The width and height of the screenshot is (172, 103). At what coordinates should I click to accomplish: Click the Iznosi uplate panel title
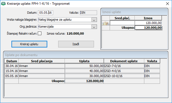tap(112, 12)
